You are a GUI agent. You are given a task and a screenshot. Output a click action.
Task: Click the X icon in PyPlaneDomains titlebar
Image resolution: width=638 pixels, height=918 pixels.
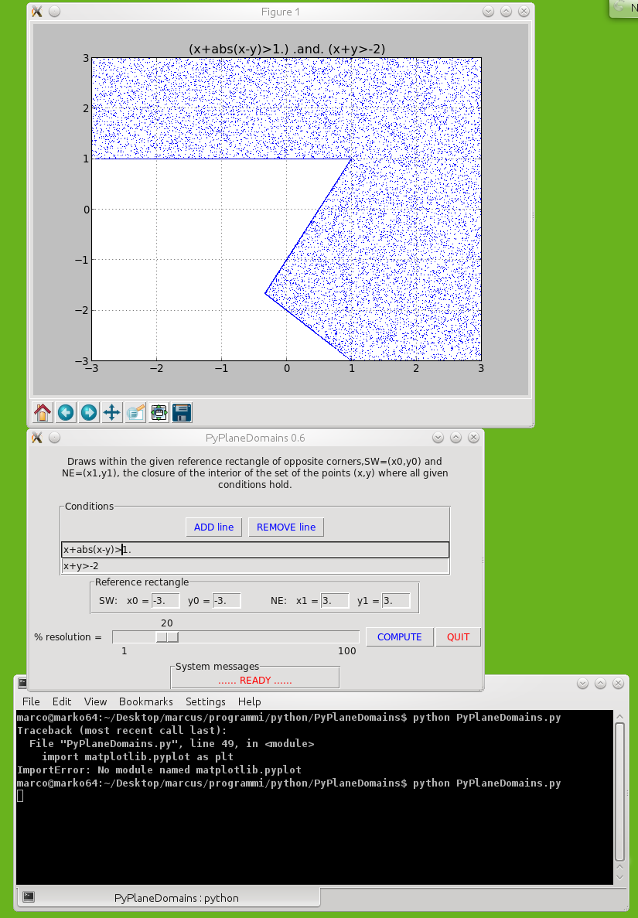(37, 437)
